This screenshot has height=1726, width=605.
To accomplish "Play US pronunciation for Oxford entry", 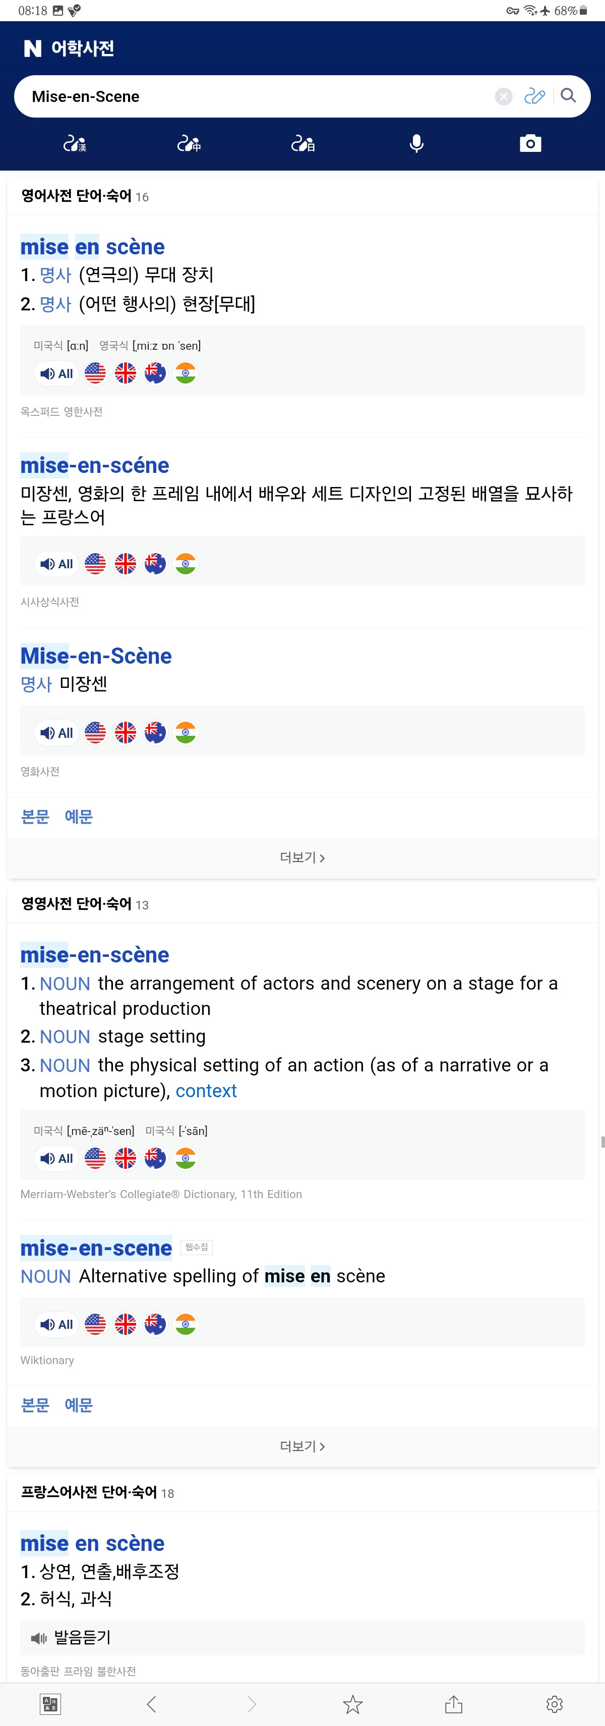I will 95,373.
